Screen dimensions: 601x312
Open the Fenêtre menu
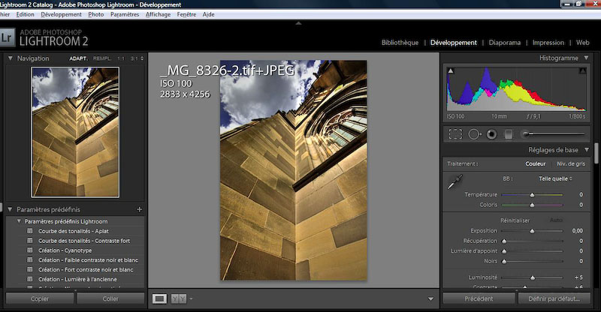186,14
